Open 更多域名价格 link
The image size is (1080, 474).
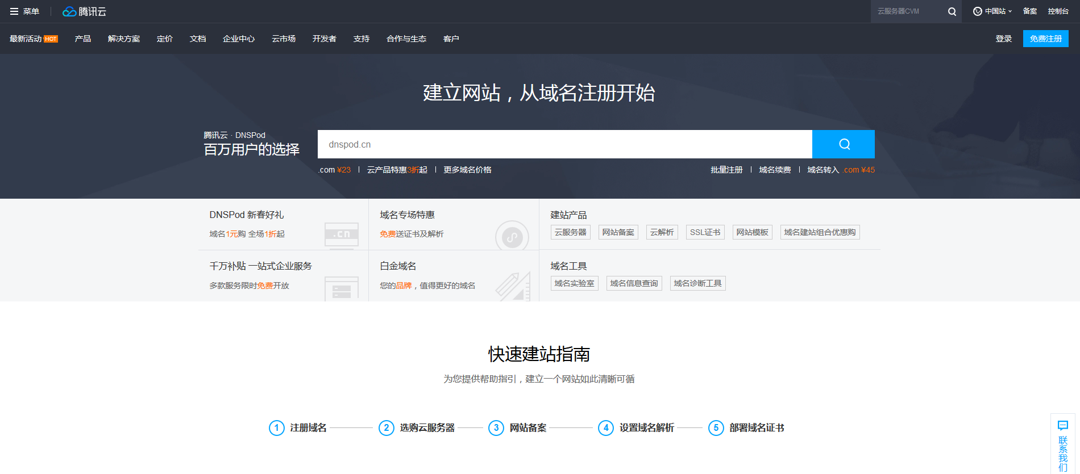click(x=467, y=170)
